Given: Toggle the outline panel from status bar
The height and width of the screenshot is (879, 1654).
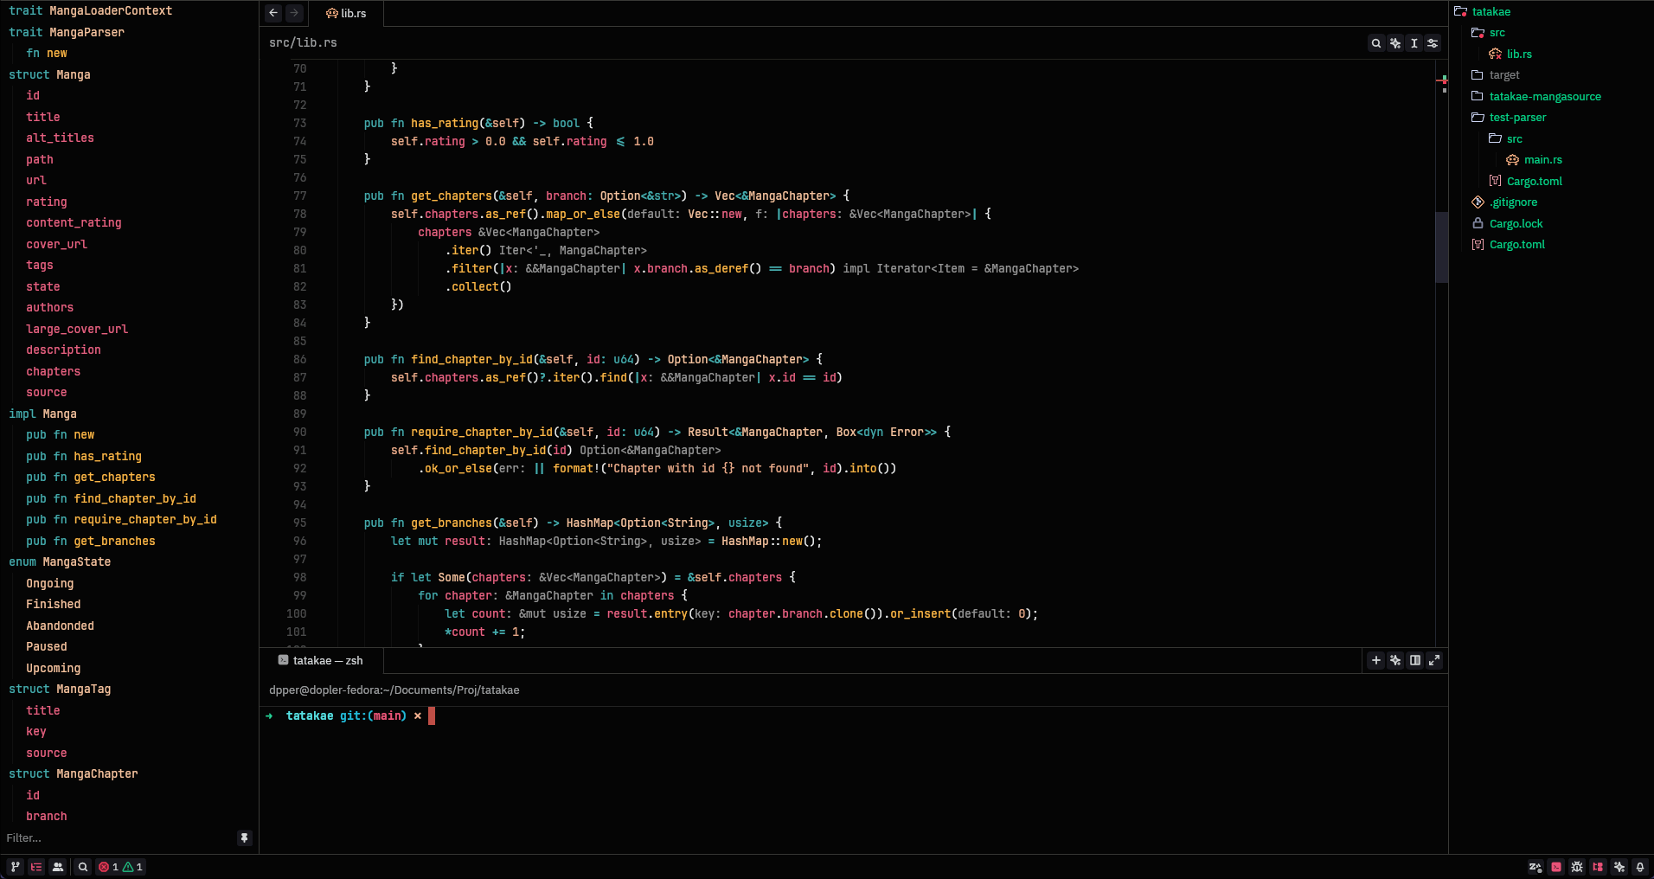Looking at the screenshot, I should [36, 867].
